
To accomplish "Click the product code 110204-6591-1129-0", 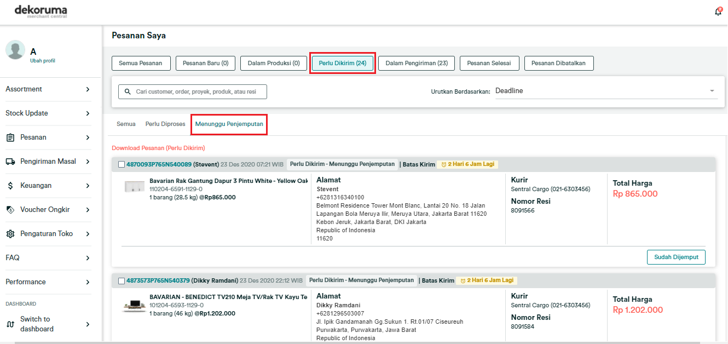I will pyautogui.click(x=176, y=189).
